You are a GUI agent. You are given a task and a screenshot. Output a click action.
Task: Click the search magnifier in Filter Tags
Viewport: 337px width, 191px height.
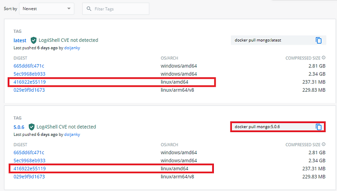pos(89,9)
